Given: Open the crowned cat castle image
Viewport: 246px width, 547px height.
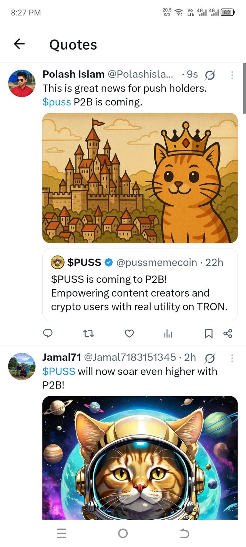Looking at the screenshot, I should click(x=140, y=178).
